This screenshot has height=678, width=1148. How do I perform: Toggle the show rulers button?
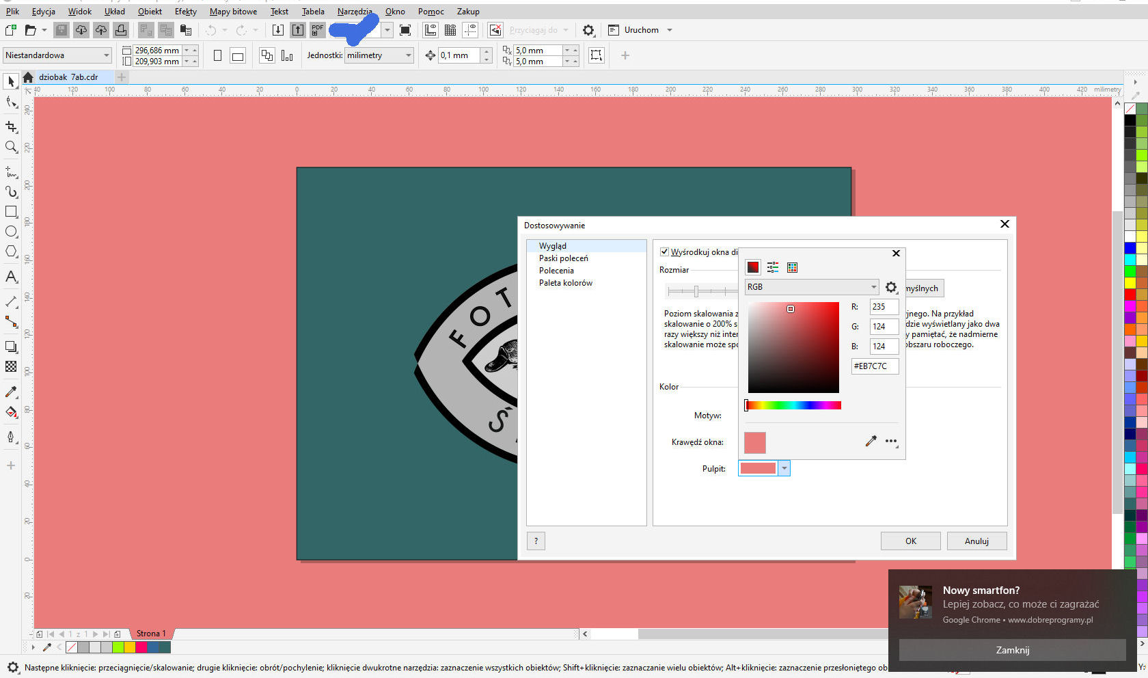430,30
